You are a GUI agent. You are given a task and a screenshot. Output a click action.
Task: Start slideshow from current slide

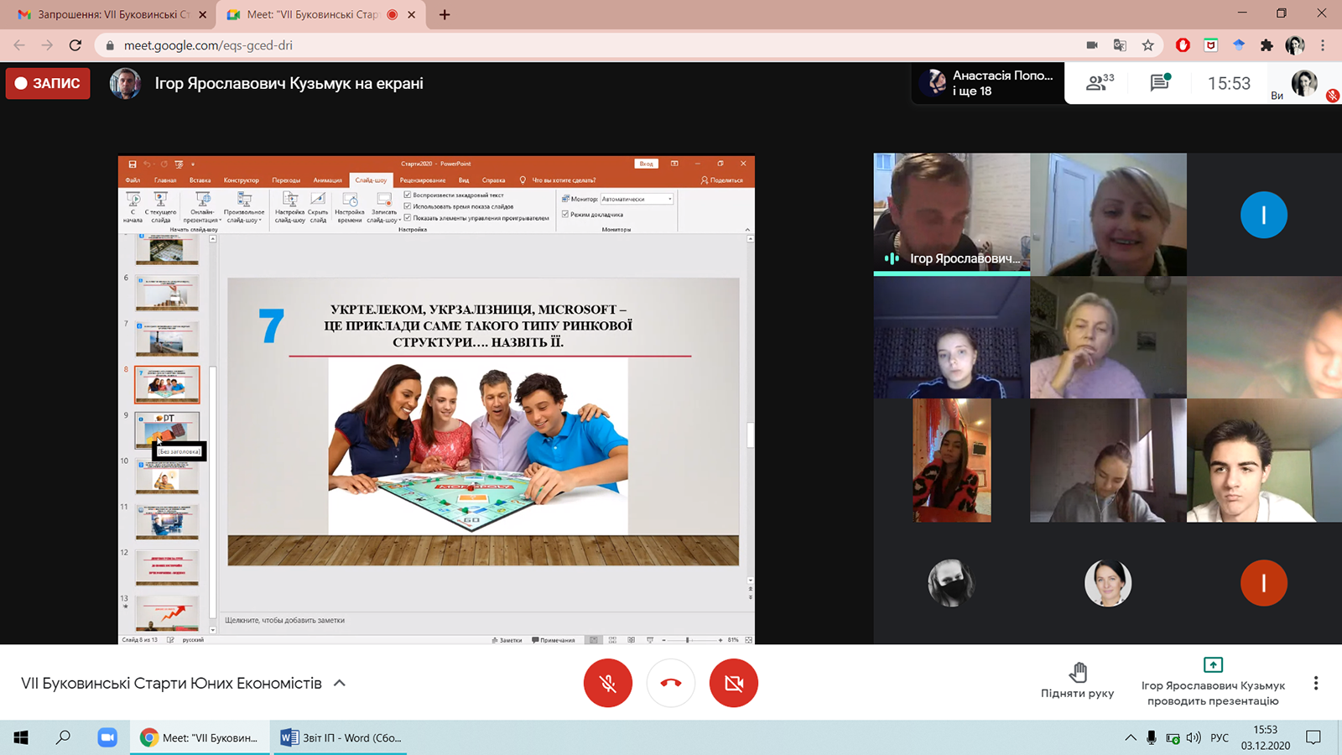160,206
